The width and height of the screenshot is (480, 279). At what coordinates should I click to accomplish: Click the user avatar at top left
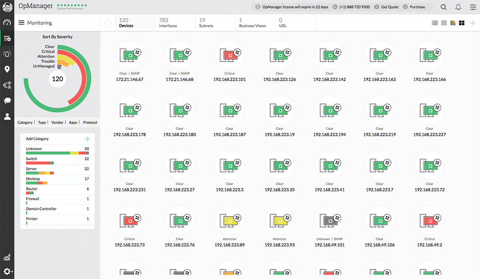click(x=7, y=7)
